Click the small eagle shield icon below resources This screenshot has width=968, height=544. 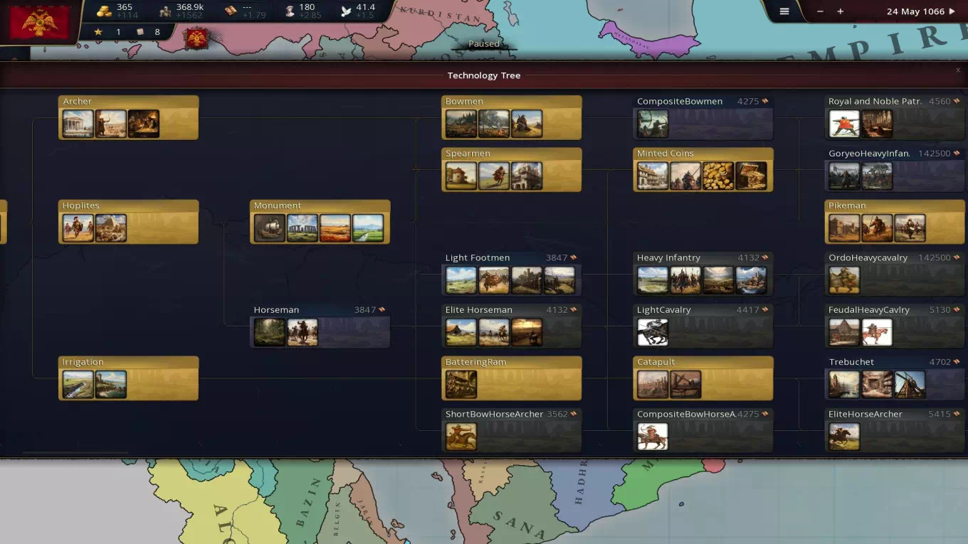click(x=196, y=38)
